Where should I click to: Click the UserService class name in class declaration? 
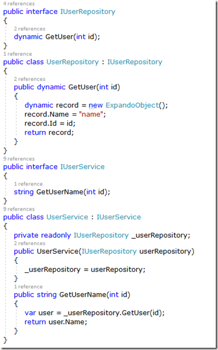pyautogui.click(x=67, y=217)
